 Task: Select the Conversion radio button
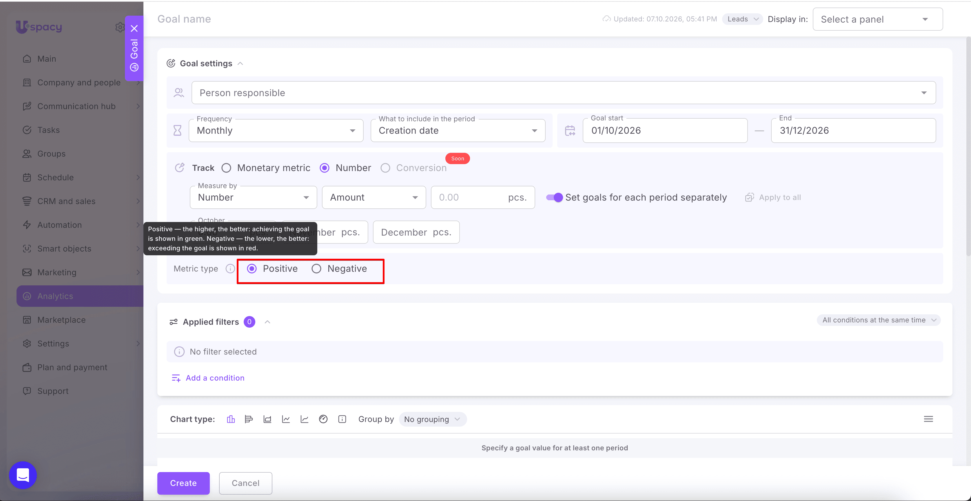click(x=385, y=168)
